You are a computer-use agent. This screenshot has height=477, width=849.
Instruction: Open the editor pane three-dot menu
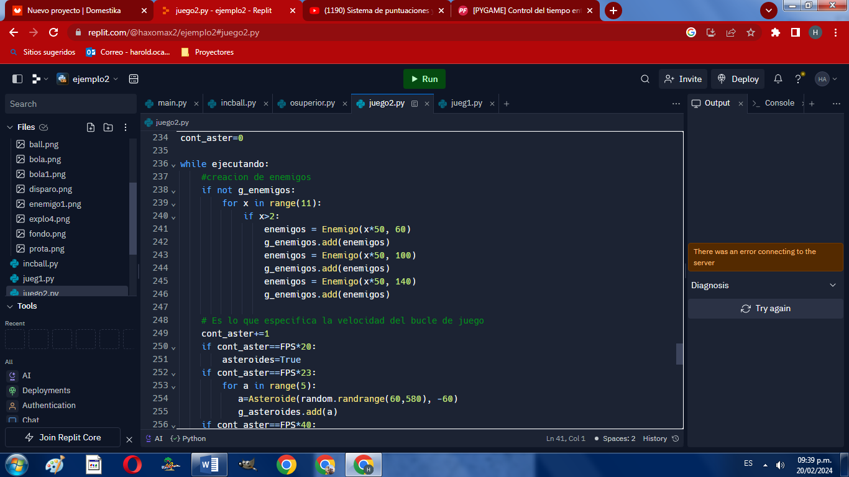676,104
